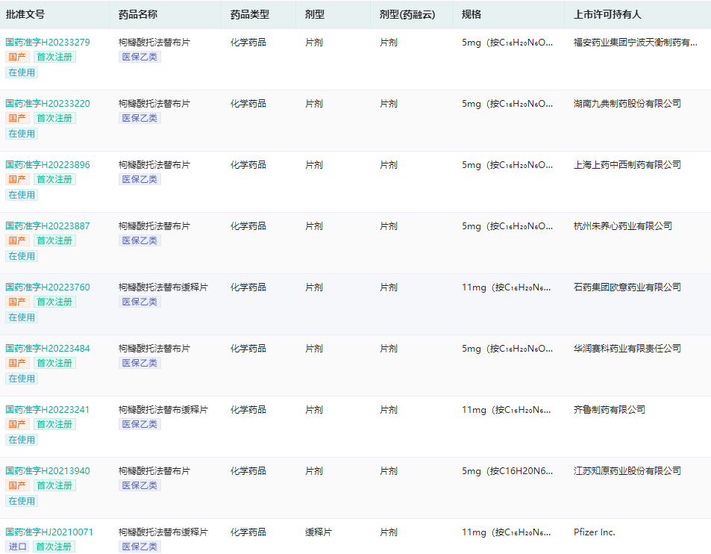Open approval number 国药准字H20233279 link
This screenshot has width=711, height=554.
[48, 43]
